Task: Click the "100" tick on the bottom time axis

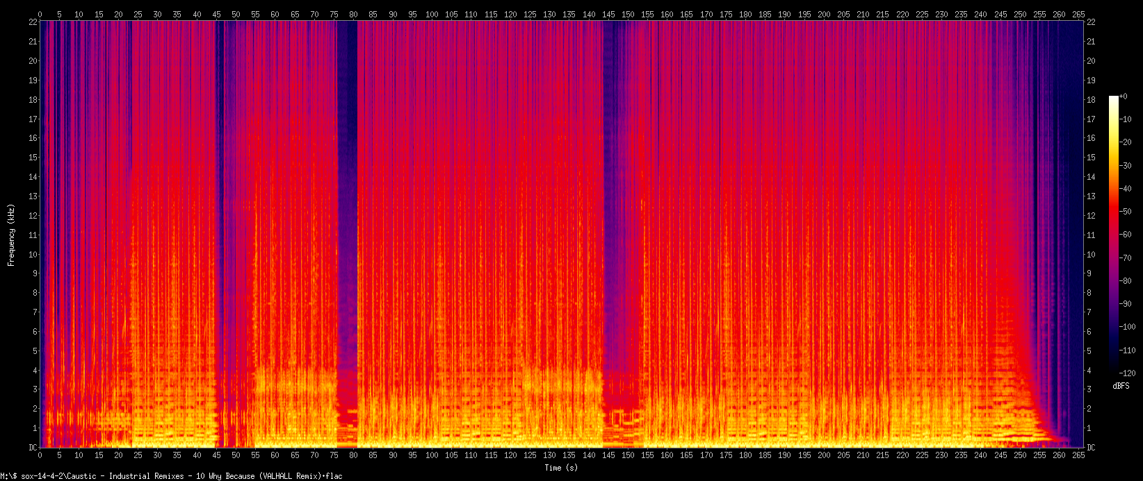Action: (432, 455)
